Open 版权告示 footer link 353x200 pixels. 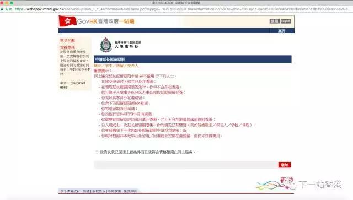(x=99, y=191)
